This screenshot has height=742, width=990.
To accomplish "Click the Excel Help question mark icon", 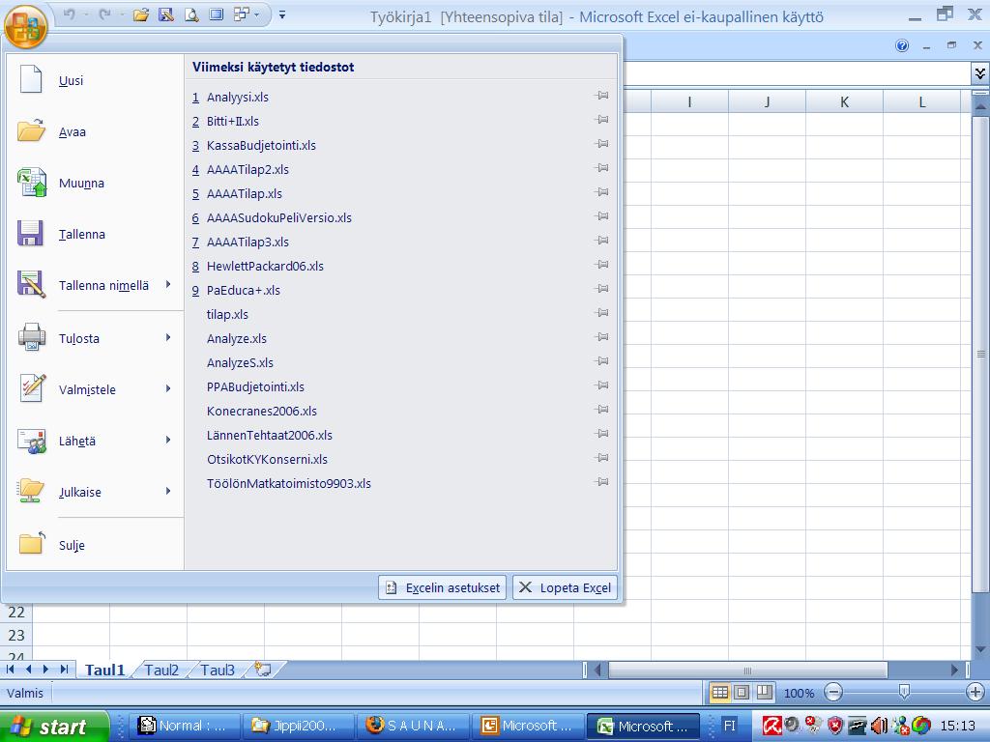I will point(902,45).
